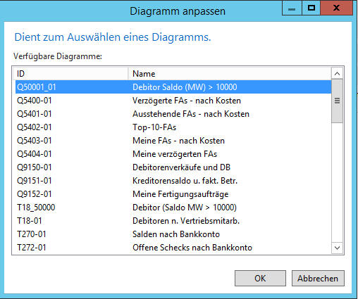This screenshot has height=299, width=358.
Task: Select the Q5400-01 Verzögerte FAs row
Action: point(173,101)
